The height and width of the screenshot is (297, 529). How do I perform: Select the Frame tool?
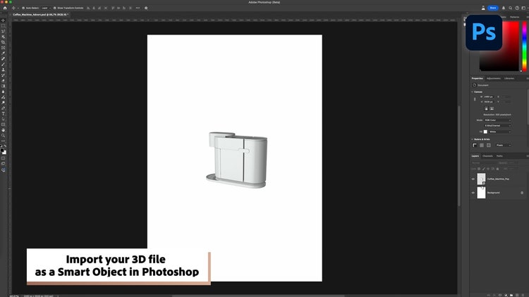point(4,48)
